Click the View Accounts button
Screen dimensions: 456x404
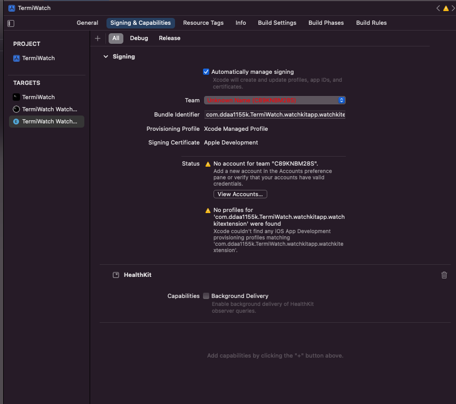coord(240,194)
